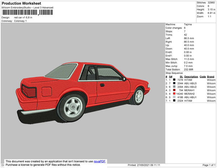Click the MERAH1 dark red swatch
The width and height of the screenshot is (217, 168).
(174, 90)
